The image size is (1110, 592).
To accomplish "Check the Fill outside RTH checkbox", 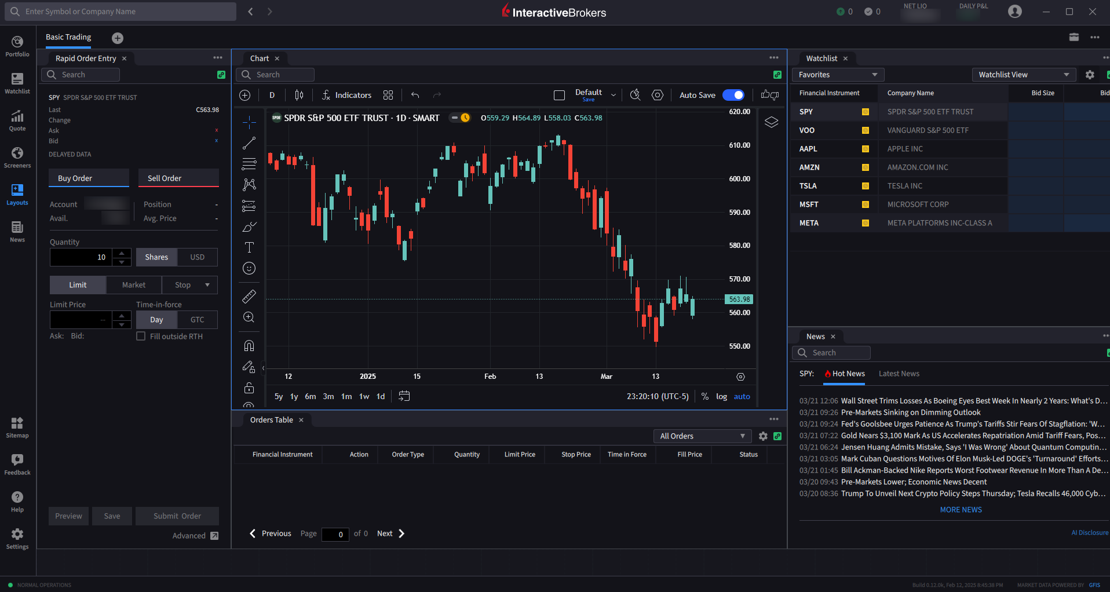I will point(141,336).
